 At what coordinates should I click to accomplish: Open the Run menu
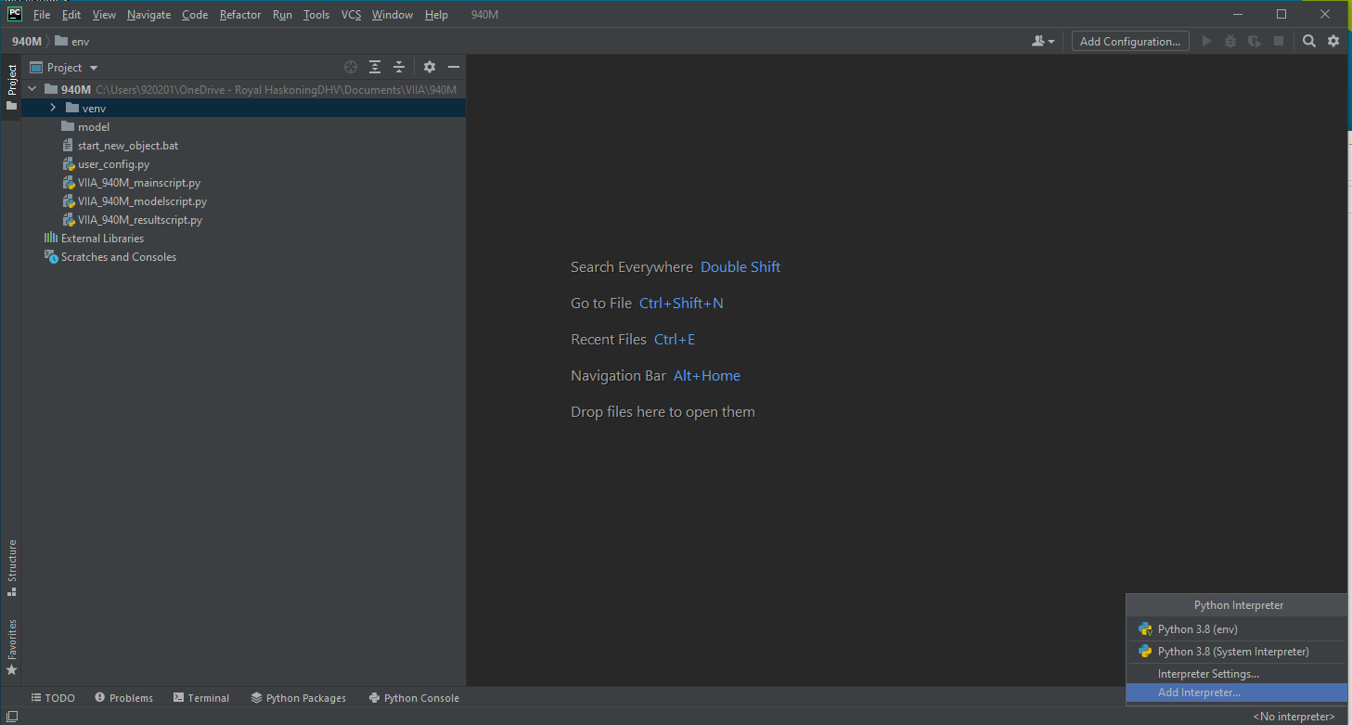coord(282,15)
